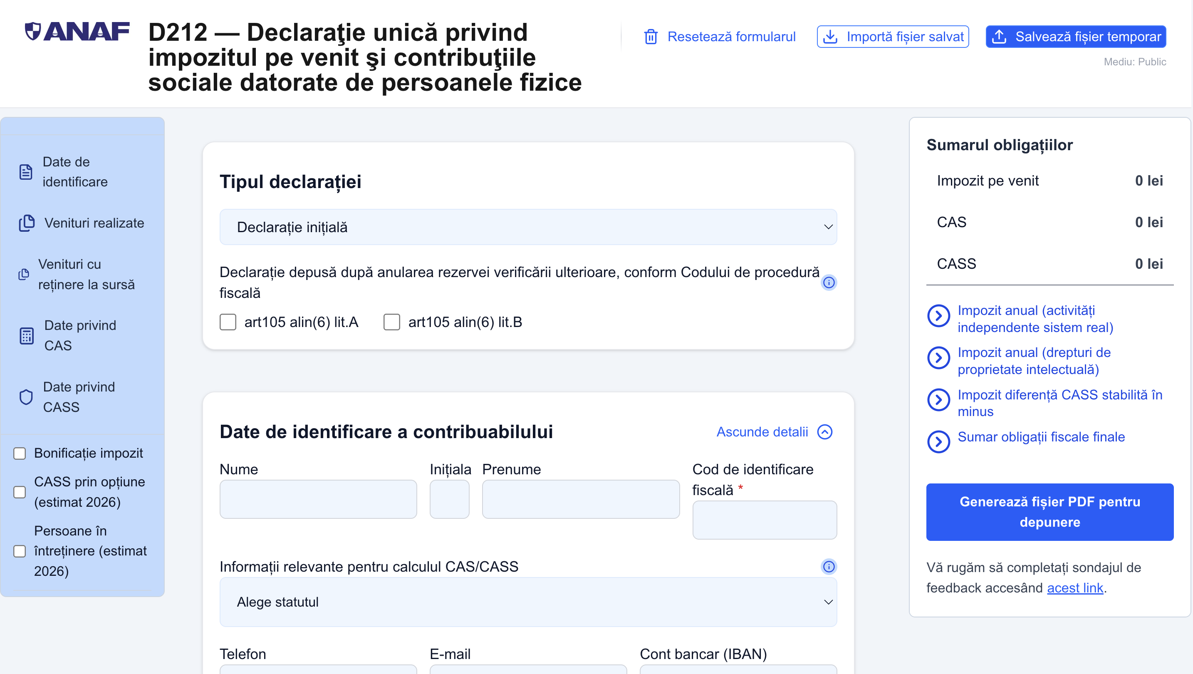Check CASS prin opțiune (estimat 2026)
The width and height of the screenshot is (1193, 674).
click(x=20, y=492)
